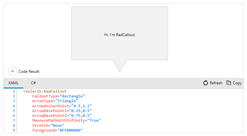Click the Refresh label text
Viewport: 247px width, 136px height.
click(216, 83)
